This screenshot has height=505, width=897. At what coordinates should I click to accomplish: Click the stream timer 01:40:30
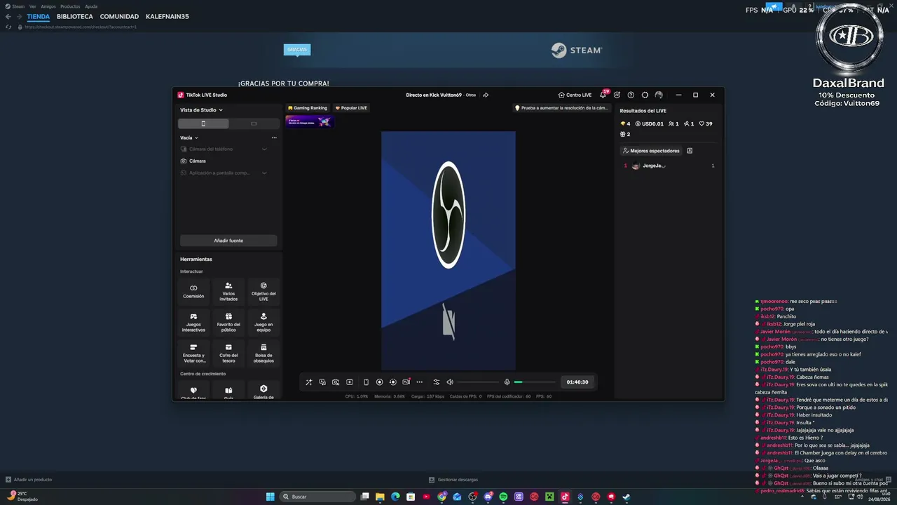(x=577, y=382)
